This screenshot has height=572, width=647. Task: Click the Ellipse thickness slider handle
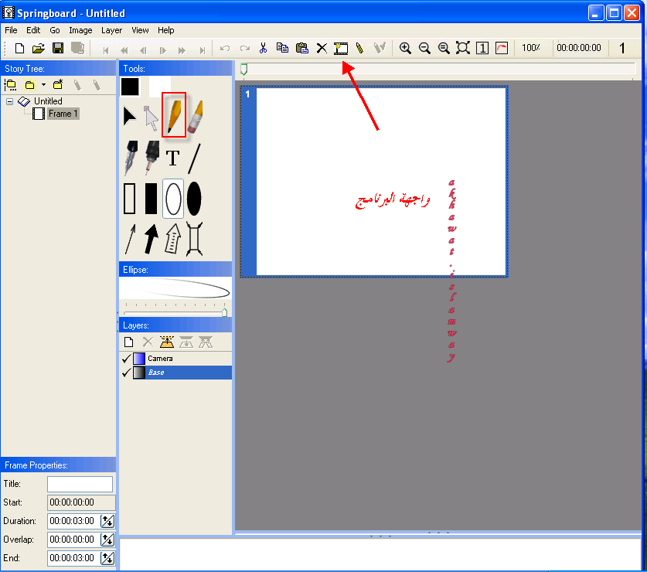[x=224, y=312]
